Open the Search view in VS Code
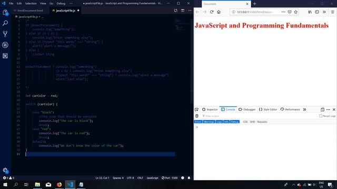 point(5,23)
